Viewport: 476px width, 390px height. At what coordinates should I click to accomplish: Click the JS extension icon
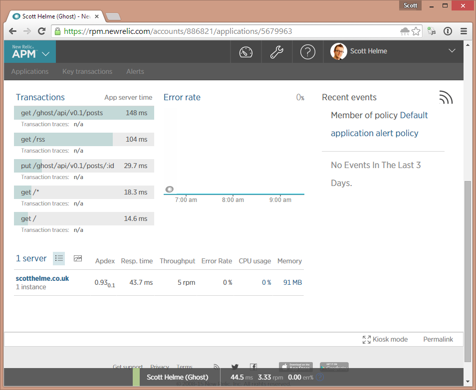(x=432, y=31)
